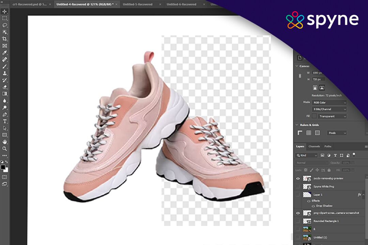Show the Spyne White Png layer
The image size is (368, 245).
tap(298, 187)
